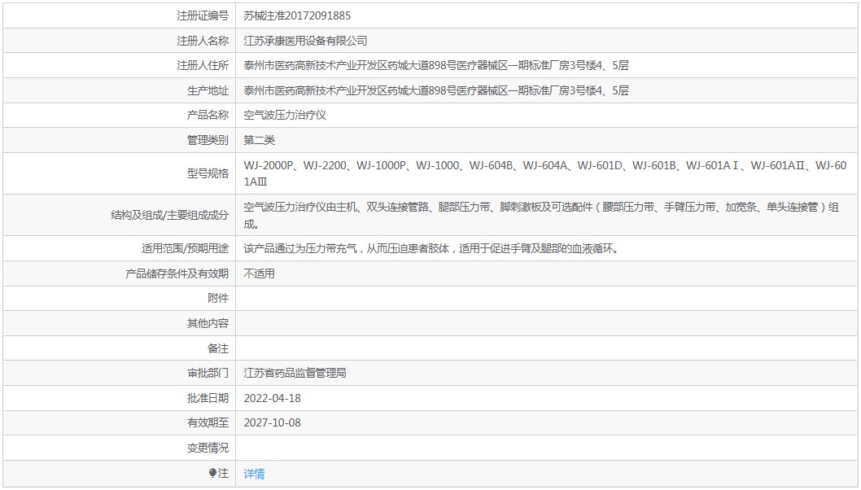Click the model list starting WJ-2000P
Screen dimensions: 861x490
tap(545, 173)
